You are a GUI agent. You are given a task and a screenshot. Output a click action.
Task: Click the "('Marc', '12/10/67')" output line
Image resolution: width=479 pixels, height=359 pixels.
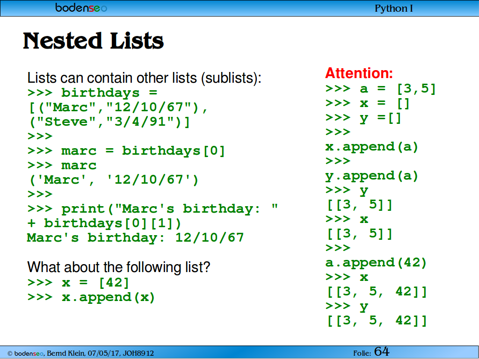click(x=114, y=180)
